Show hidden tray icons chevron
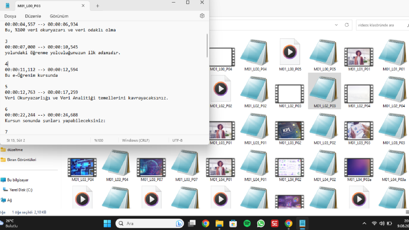409x230 pixels. coord(365,223)
